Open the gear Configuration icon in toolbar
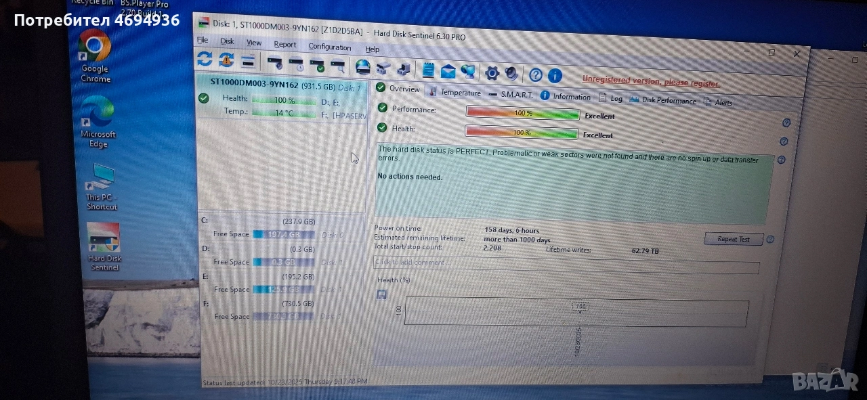Viewport: 867px width, 400px height. click(x=492, y=73)
